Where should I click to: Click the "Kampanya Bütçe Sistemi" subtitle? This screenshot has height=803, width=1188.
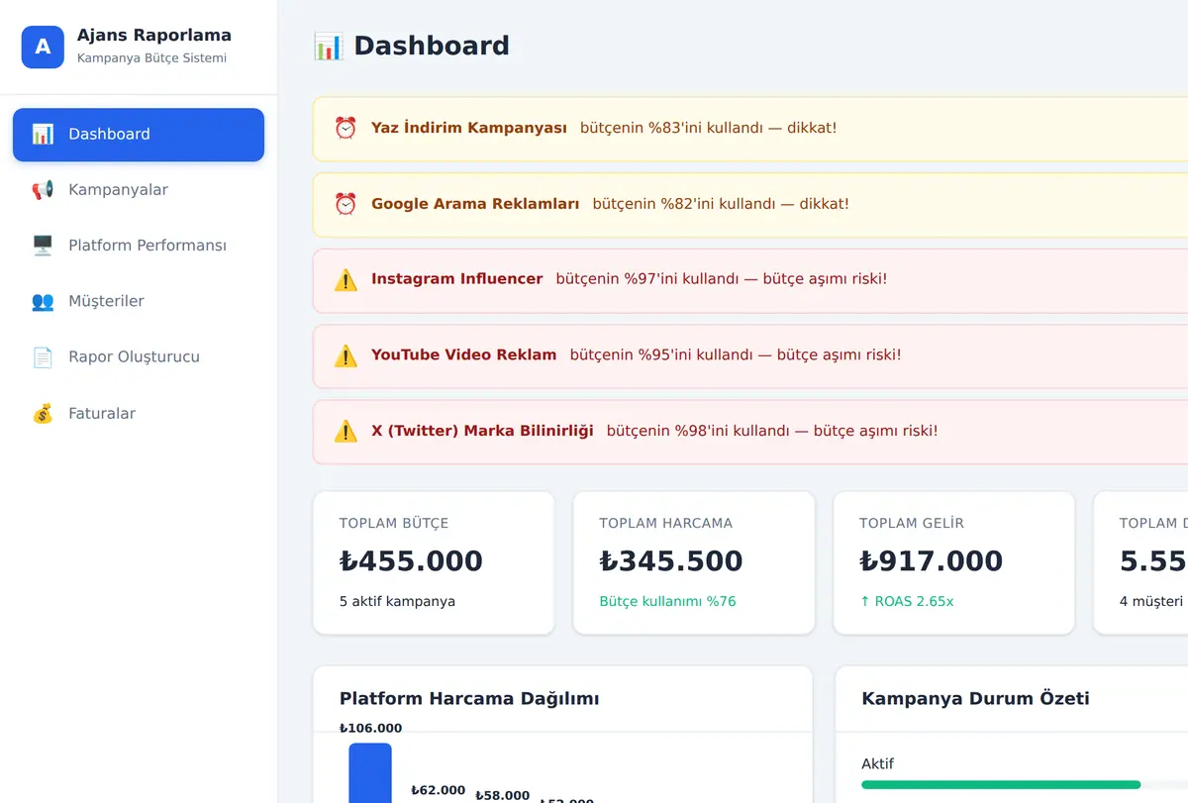point(151,58)
